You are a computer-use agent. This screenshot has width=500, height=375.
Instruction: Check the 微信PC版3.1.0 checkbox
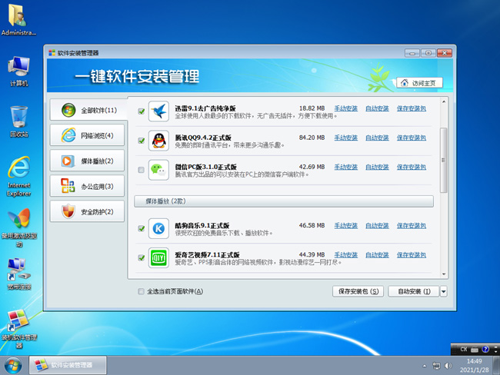point(142,170)
